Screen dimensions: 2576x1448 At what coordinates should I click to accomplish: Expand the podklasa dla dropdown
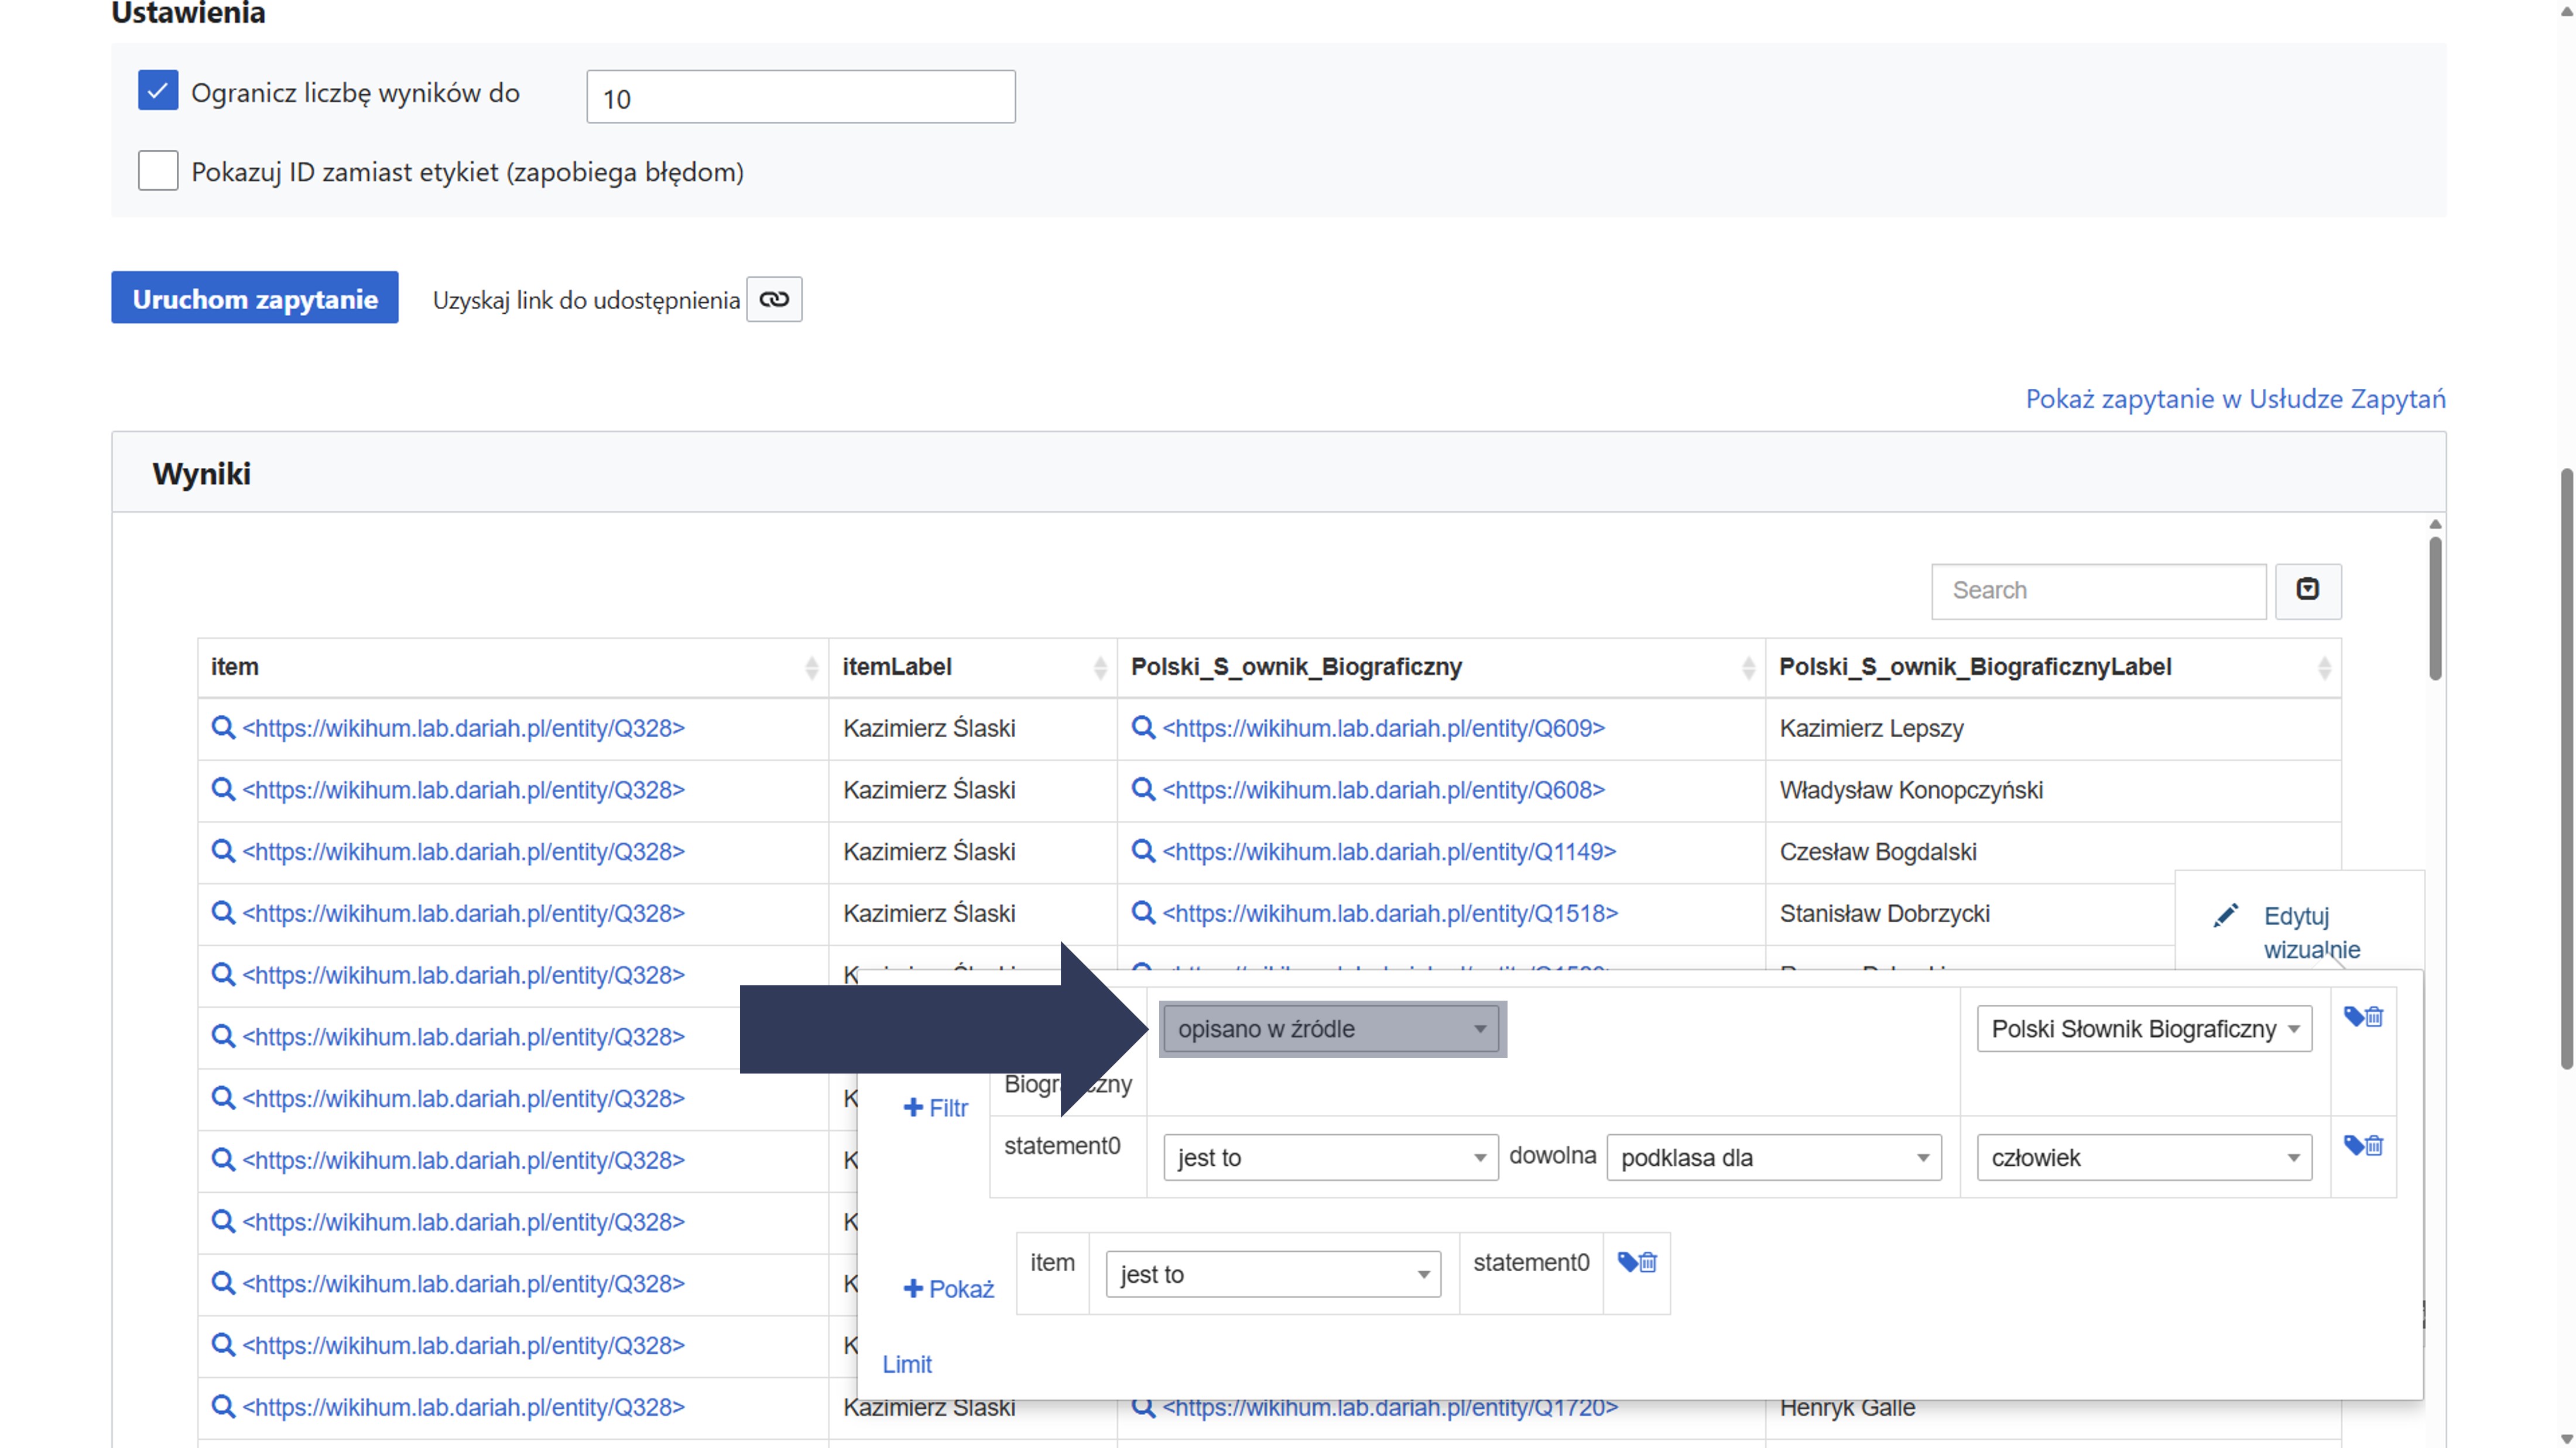pos(1773,1158)
